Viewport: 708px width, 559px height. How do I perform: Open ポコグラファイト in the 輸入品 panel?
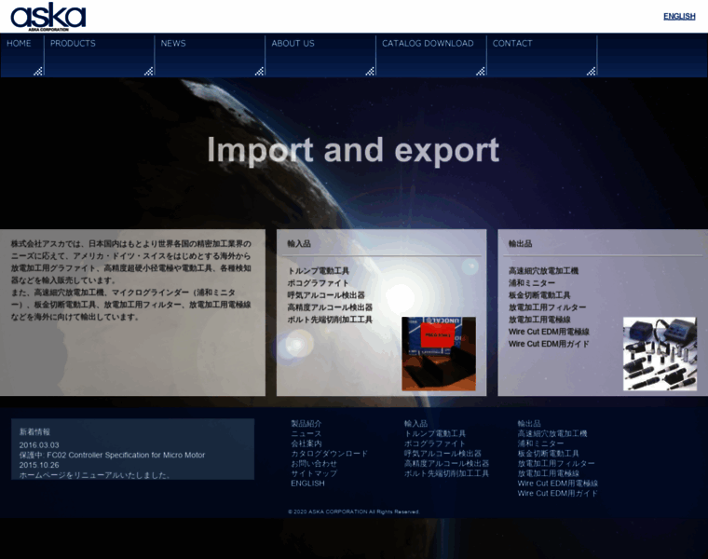[319, 283]
